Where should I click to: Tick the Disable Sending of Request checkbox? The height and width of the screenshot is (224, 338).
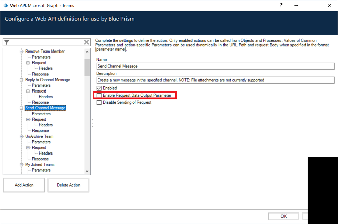(x=99, y=102)
